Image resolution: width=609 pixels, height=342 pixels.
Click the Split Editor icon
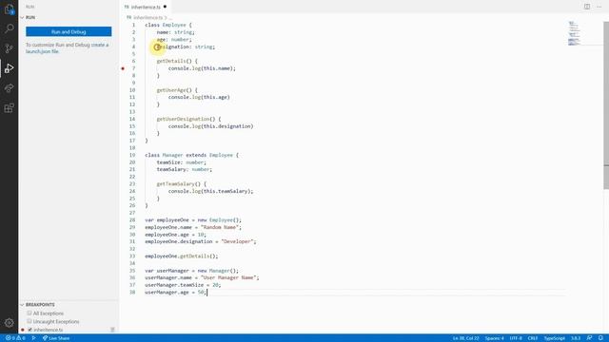click(x=587, y=7)
